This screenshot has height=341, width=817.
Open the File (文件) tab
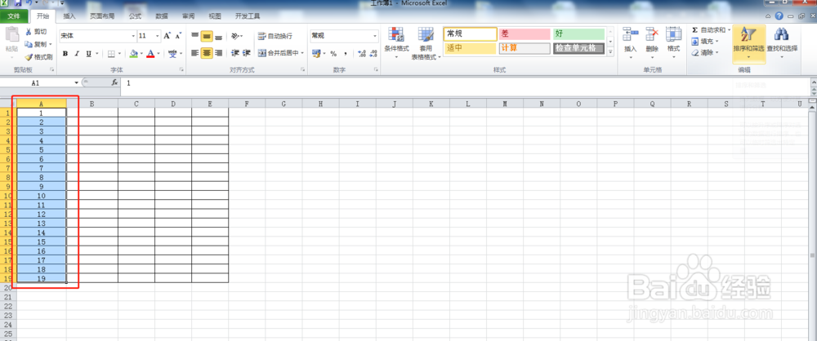point(14,16)
